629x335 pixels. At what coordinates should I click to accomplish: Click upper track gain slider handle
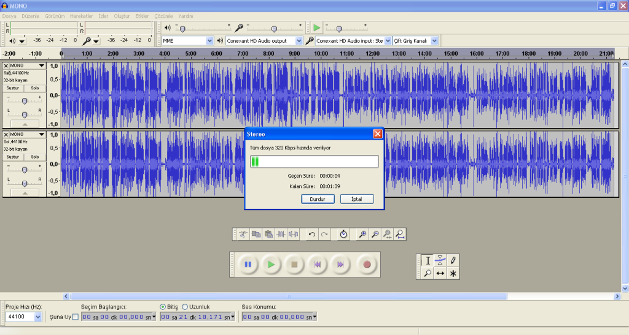point(25,100)
